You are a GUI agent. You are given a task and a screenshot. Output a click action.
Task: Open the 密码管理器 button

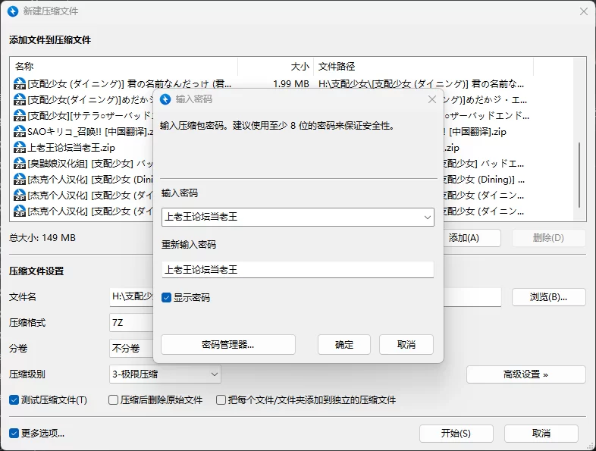click(x=228, y=345)
